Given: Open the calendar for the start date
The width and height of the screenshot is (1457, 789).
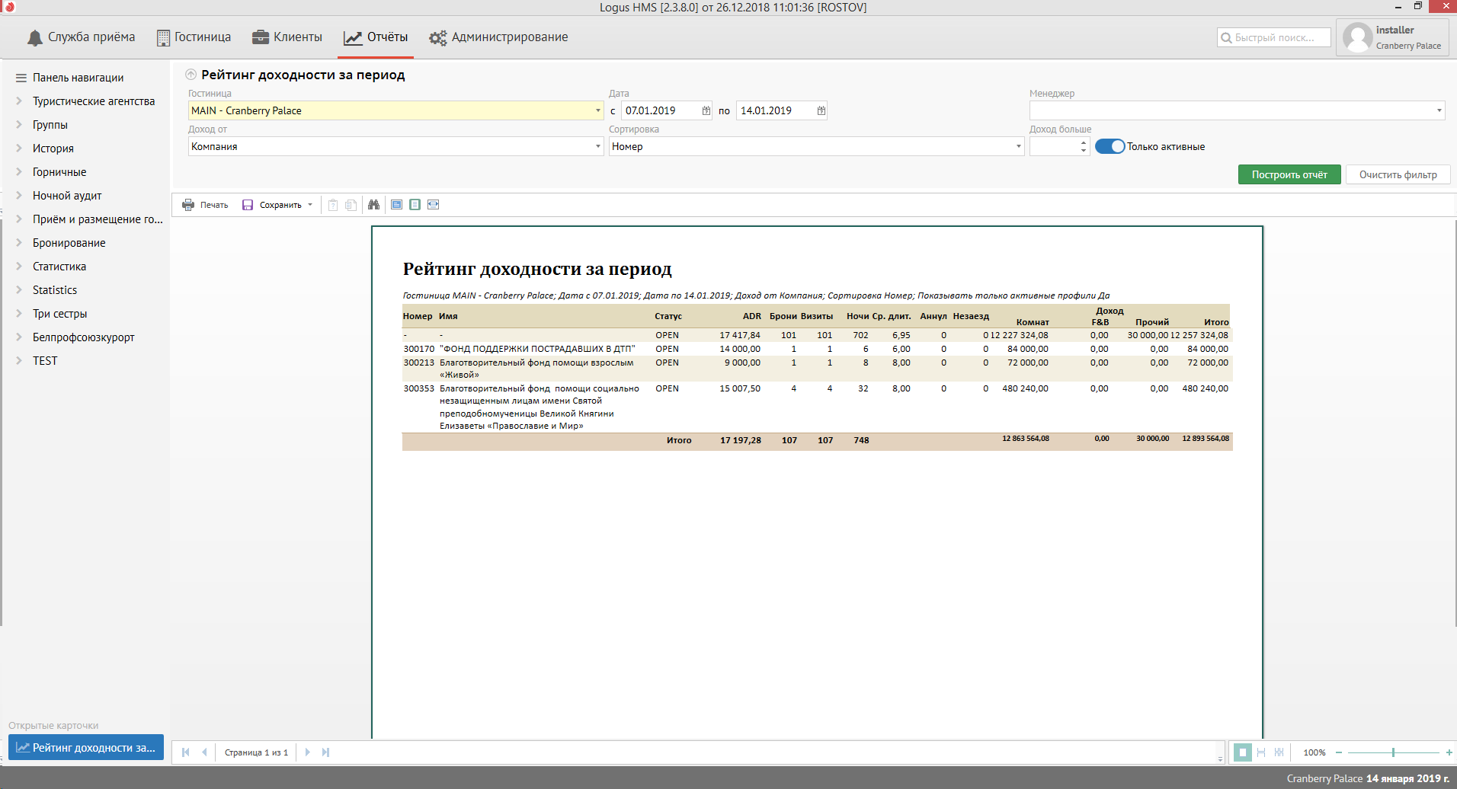Looking at the screenshot, I should point(706,111).
